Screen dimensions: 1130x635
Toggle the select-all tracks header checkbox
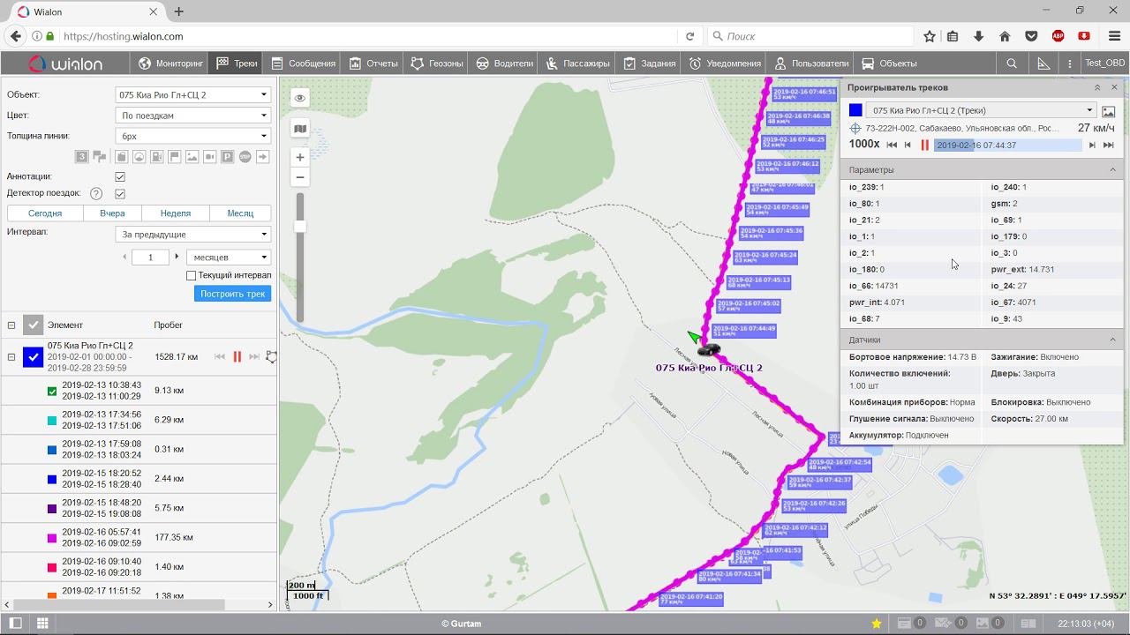point(33,325)
